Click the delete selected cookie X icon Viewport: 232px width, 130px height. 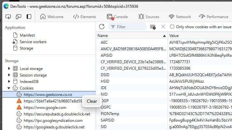tap(163, 27)
